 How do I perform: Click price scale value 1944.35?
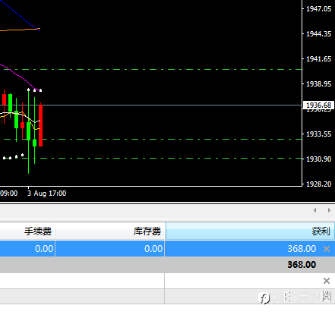(318, 34)
